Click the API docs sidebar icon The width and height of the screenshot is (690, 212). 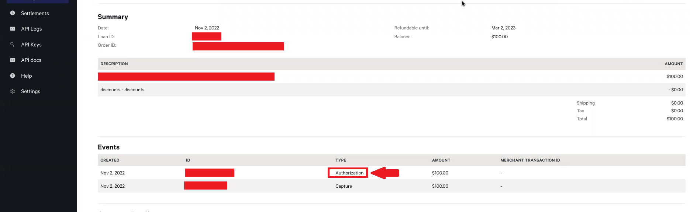pyautogui.click(x=13, y=60)
